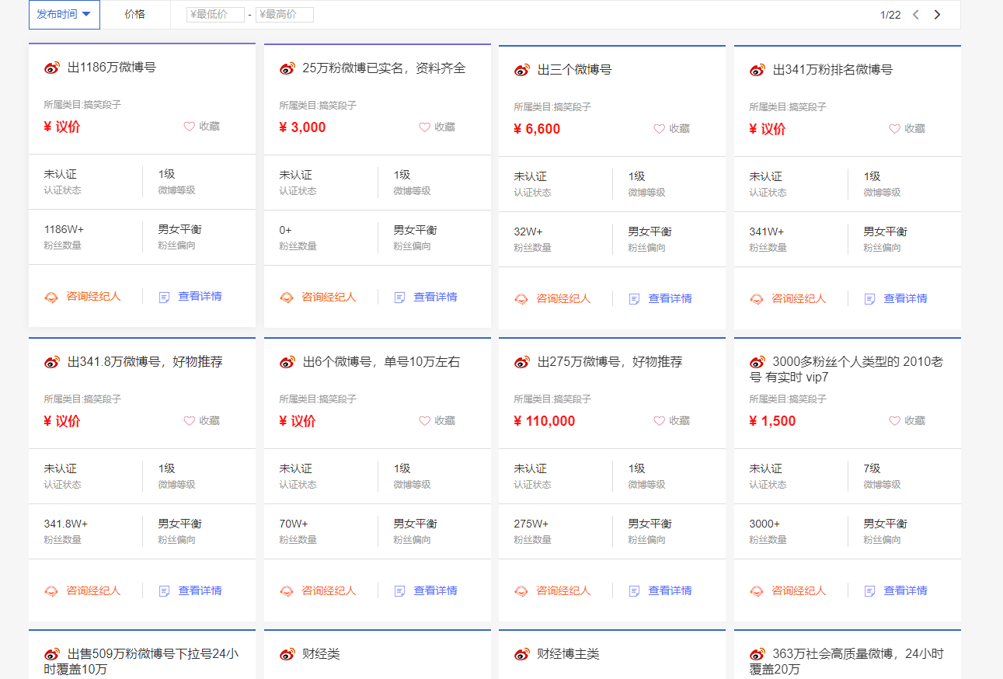
Task: Click 咨询经纪人 on 出275万微博号 card
Action: [x=562, y=591]
